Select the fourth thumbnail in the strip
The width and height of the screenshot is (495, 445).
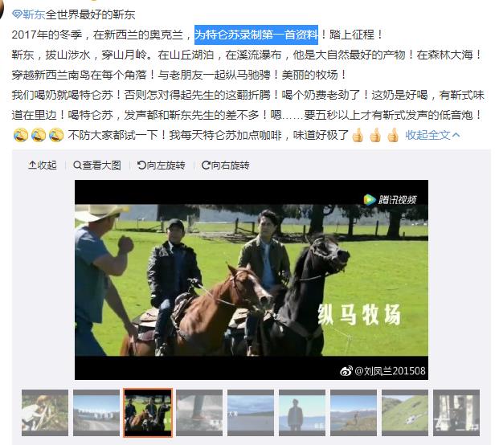[199, 413]
